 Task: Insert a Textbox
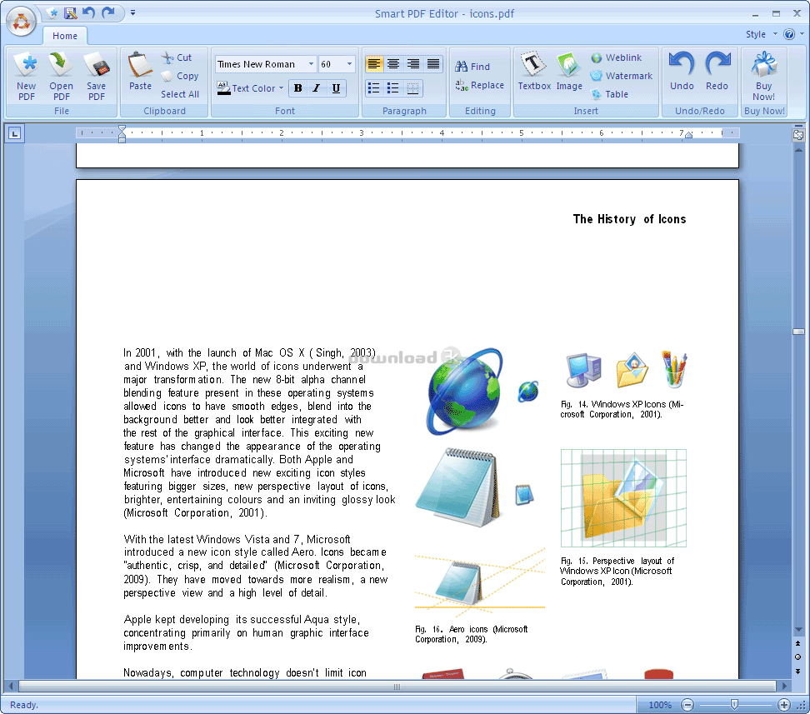point(534,72)
